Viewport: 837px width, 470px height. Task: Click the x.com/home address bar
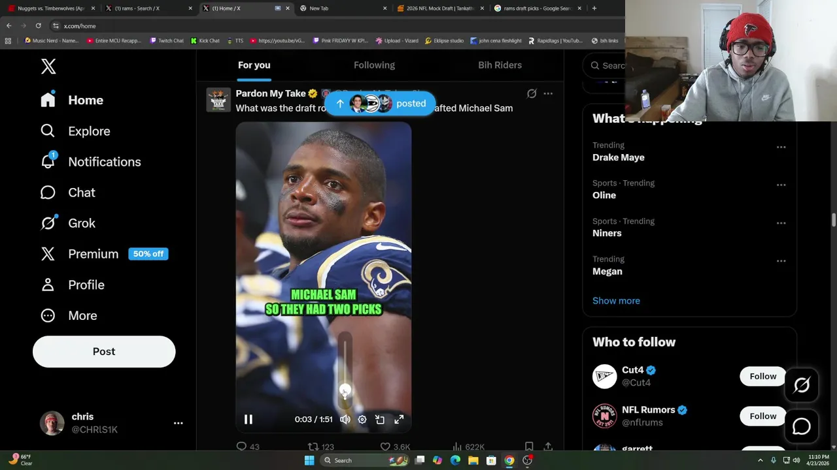(337, 25)
